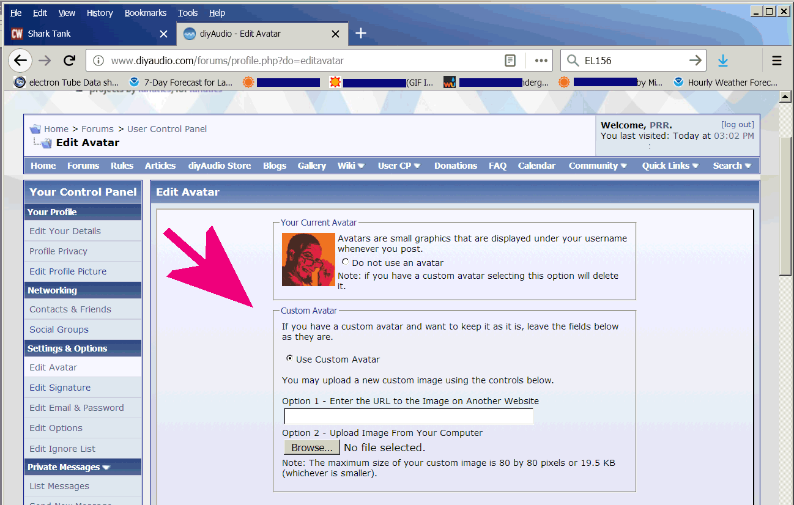Select Do not use an avatar
Image resolution: width=794 pixels, height=505 pixels.
346,262
